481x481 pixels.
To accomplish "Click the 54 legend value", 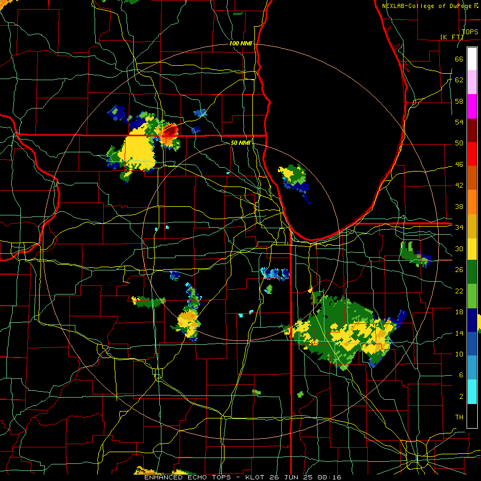I will [x=459, y=122].
